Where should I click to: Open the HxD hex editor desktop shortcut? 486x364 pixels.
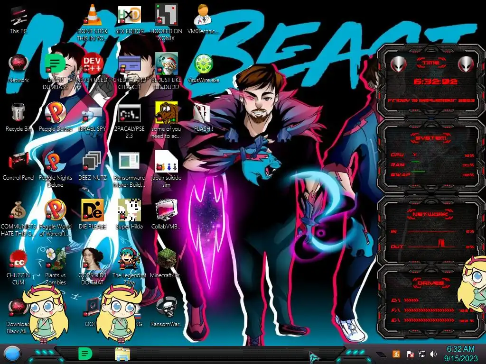[129, 19]
